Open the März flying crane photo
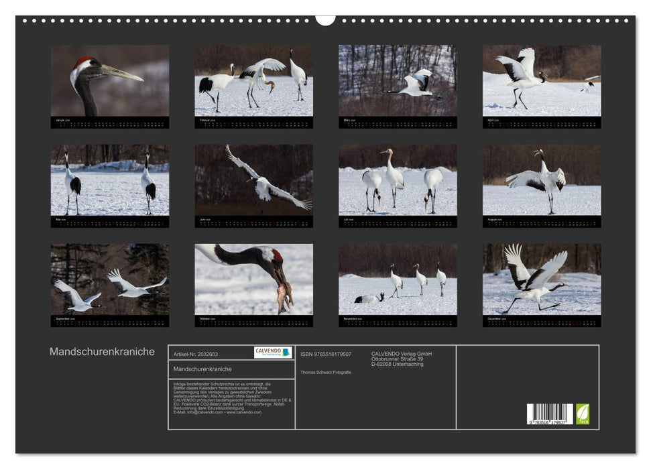 [398, 80]
